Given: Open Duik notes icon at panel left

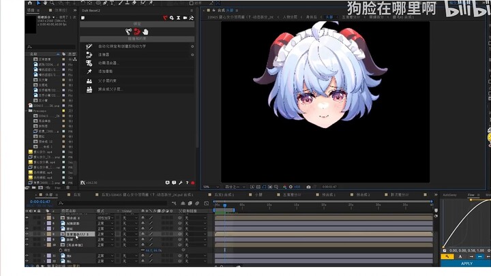Looking at the screenshot, I should pyautogui.click(x=83, y=18).
